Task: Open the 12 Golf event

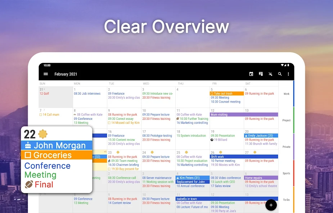Action: click(x=44, y=94)
